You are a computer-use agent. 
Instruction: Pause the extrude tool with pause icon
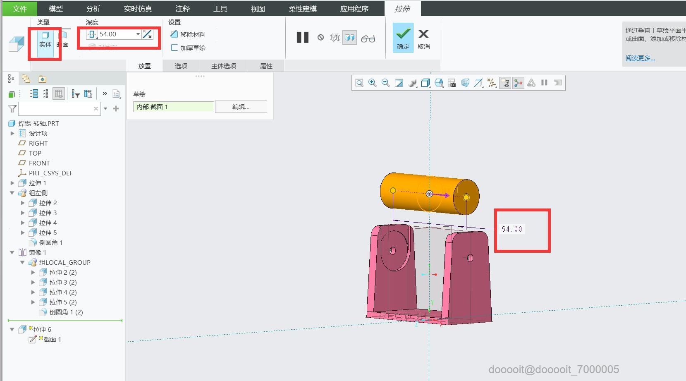302,38
